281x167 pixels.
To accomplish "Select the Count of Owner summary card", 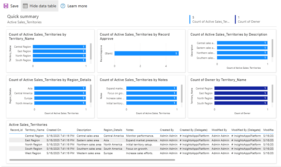I will point(248,19).
